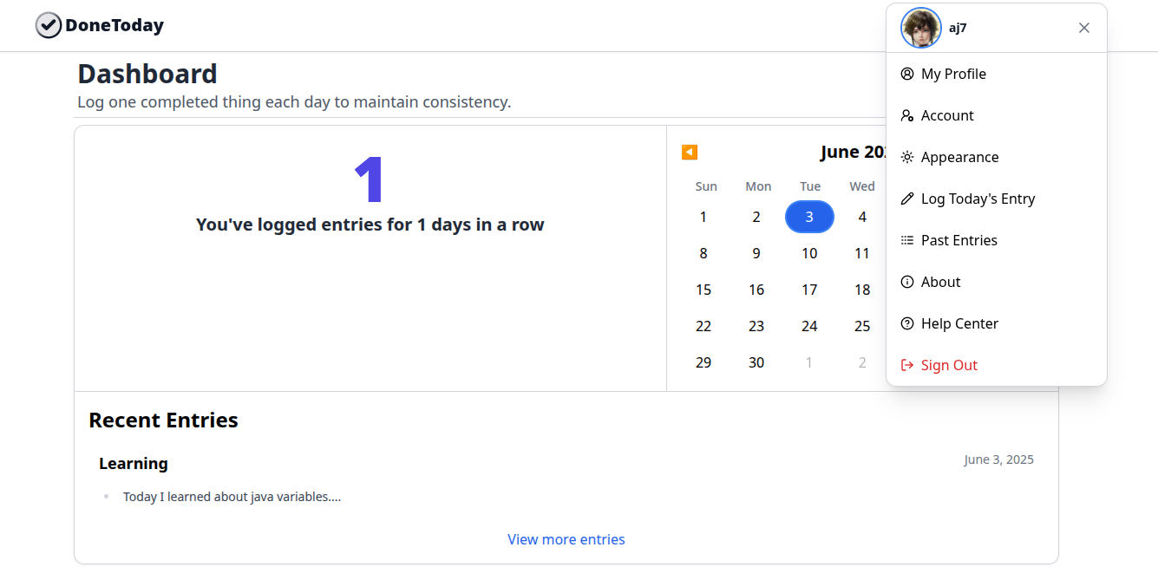Click the My Profile person icon
This screenshot has width=1158, height=580.
point(907,74)
